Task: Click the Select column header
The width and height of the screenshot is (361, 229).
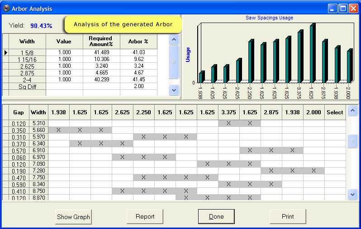Action: point(335,112)
